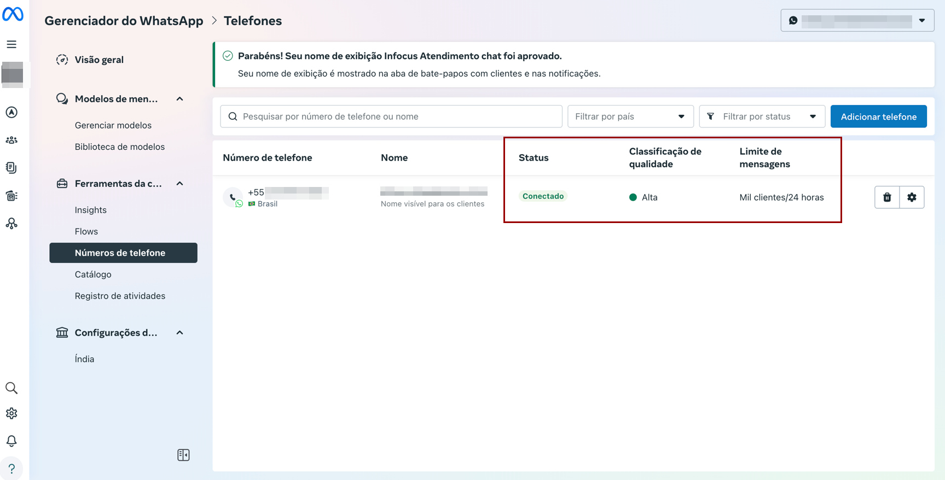Open the hamburger menu icon
The height and width of the screenshot is (480, 945).
point(11,44)
